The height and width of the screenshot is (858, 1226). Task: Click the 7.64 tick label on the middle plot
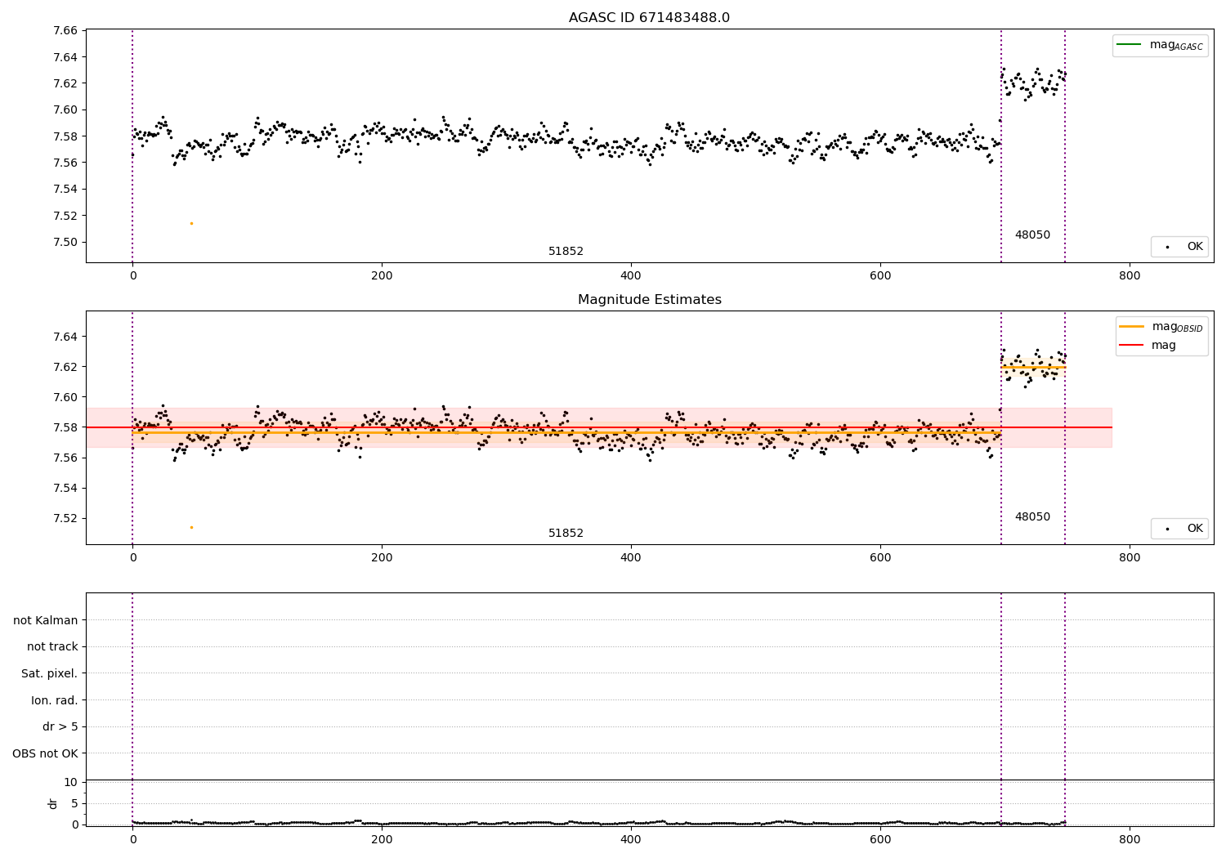(x=65, y=337)
